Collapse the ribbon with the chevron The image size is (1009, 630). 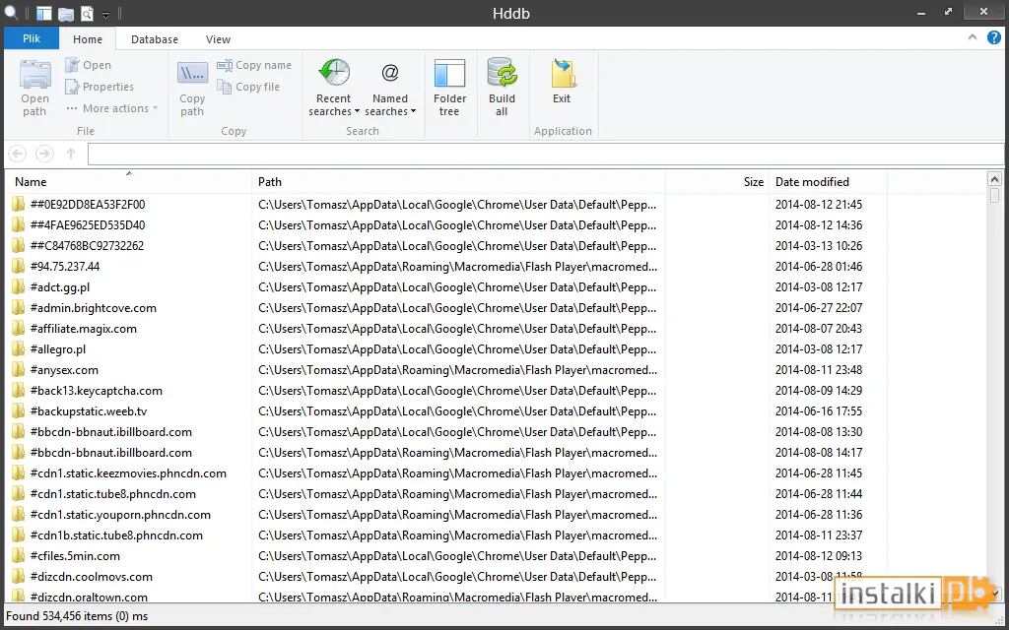(x=973, y=38)
